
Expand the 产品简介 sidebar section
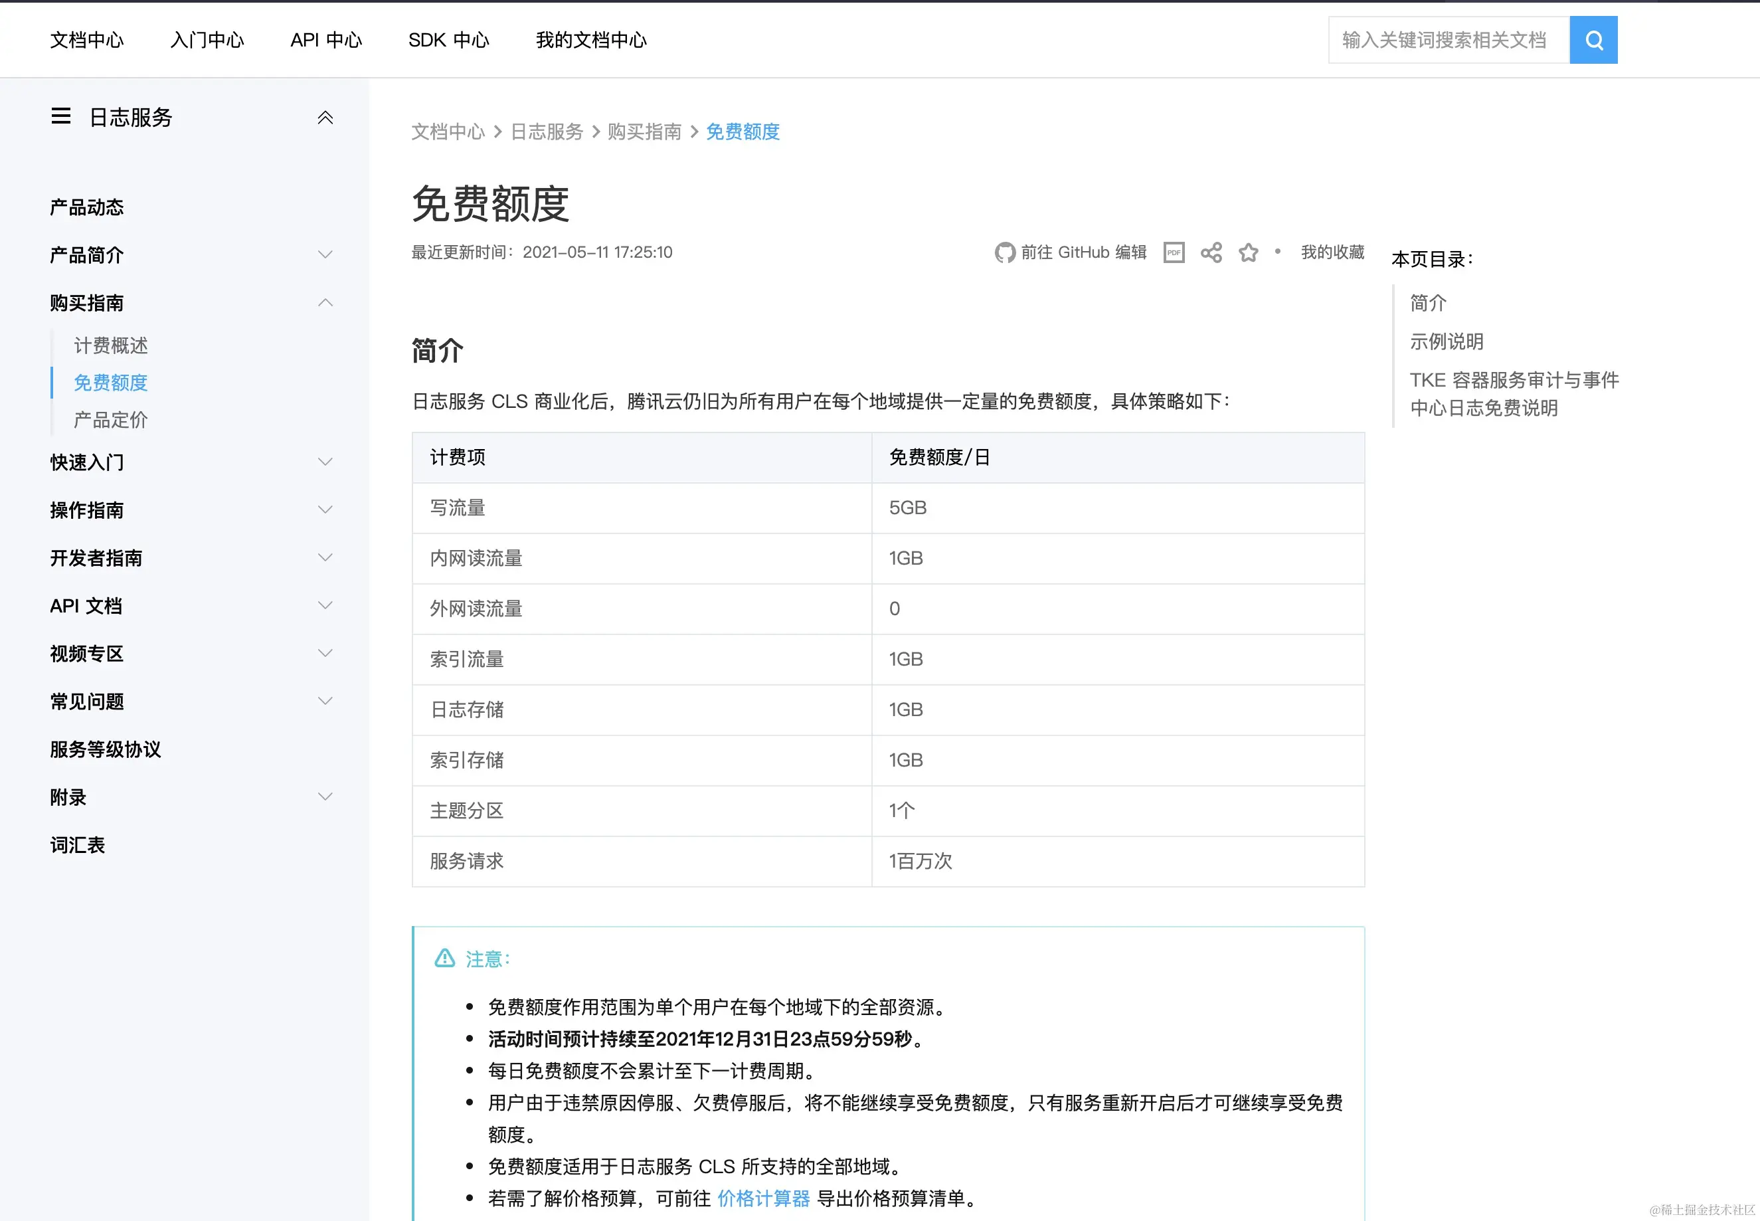click(x=325, y=254)
